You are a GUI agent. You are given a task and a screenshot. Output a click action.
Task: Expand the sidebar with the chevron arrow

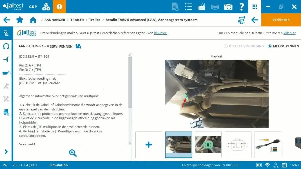6,152
